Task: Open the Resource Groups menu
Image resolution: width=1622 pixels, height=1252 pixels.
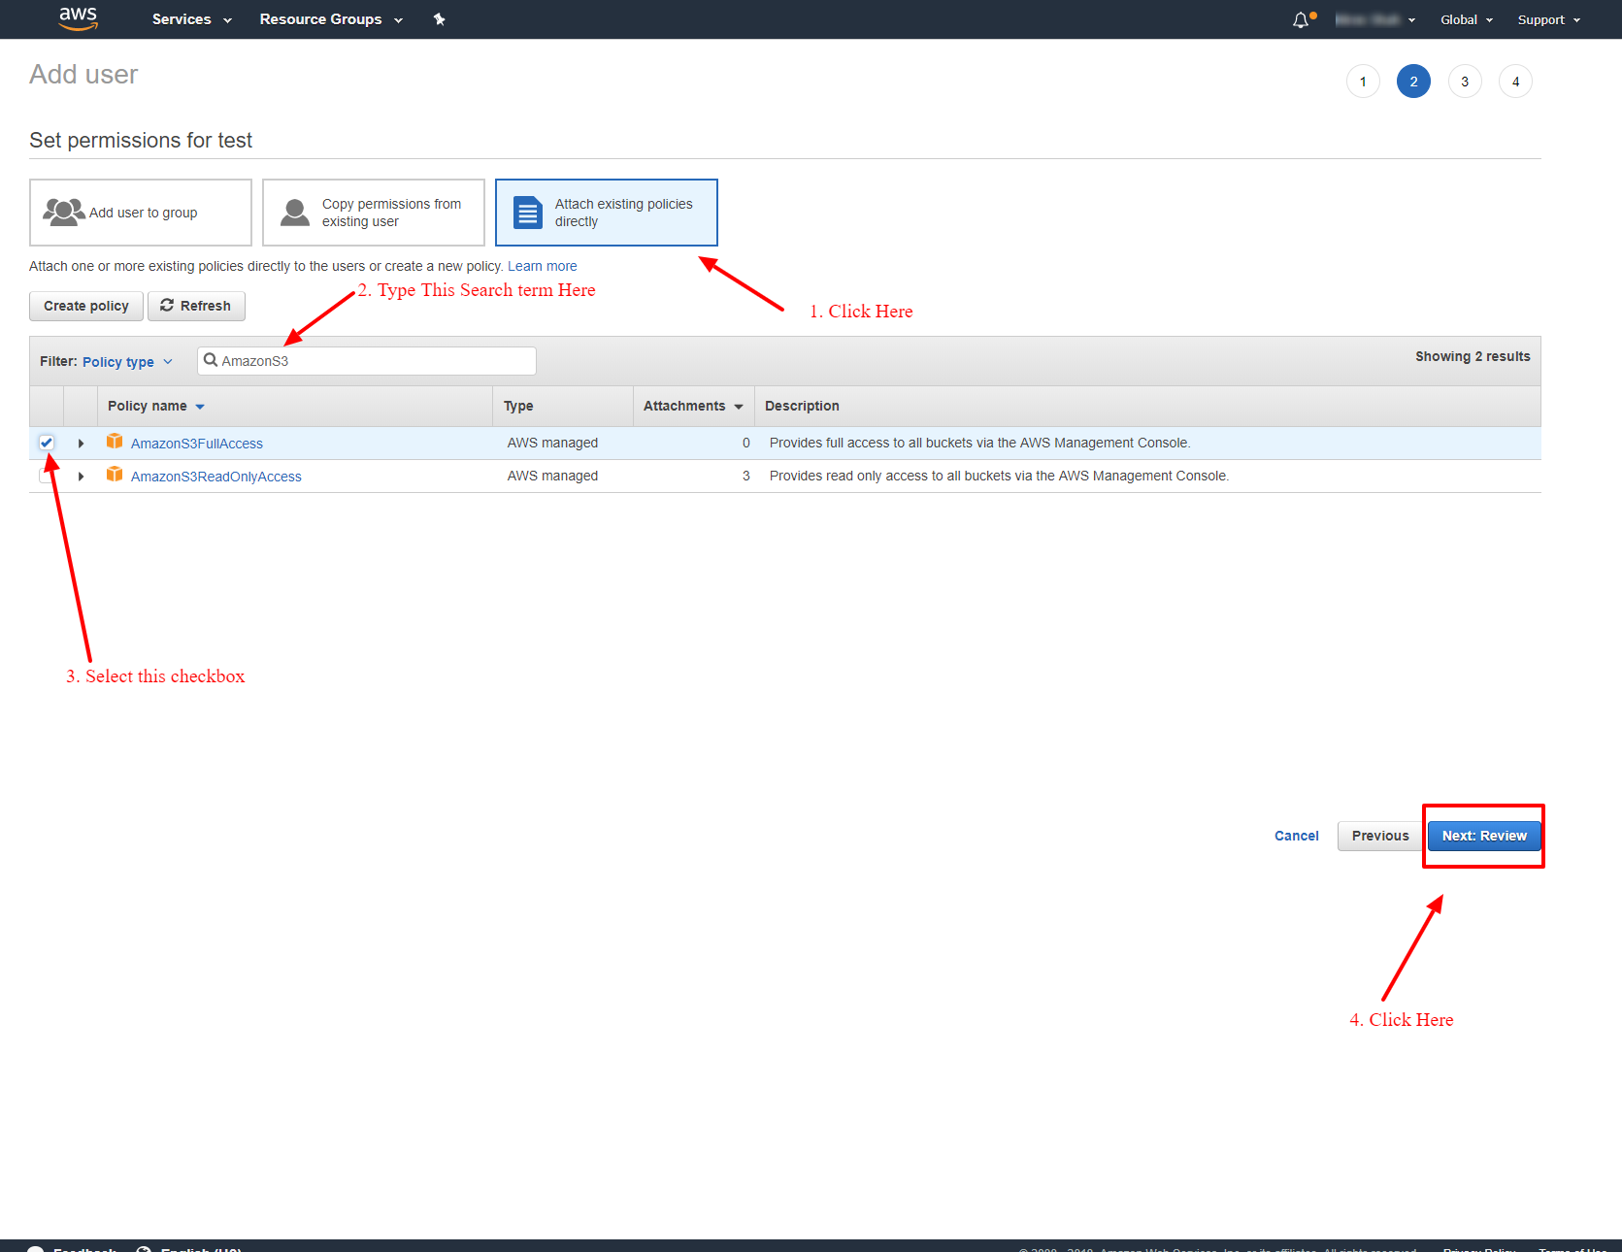Action: pos(331,19)
